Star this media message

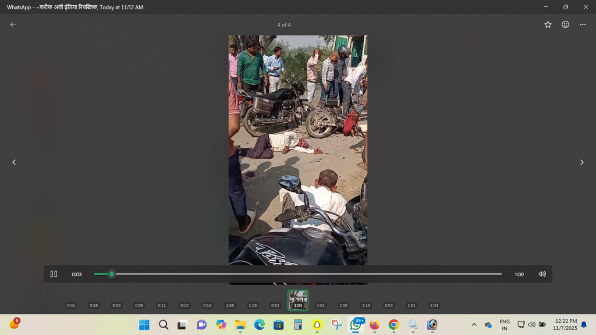tap(548, 24)
